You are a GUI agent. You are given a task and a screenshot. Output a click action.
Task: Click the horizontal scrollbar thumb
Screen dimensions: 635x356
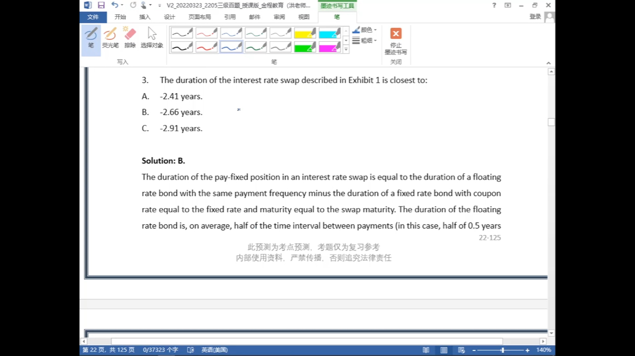pos(307,342)
